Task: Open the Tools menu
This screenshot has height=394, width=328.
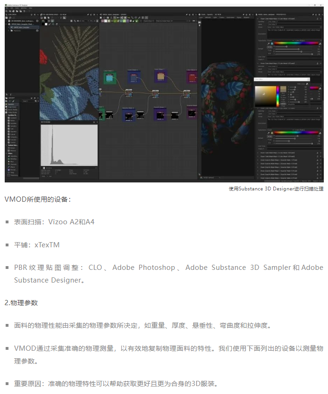Action: coord(17,8)
